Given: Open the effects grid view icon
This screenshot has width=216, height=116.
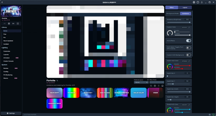Looking at the screenshot, I should click(18, 24).
